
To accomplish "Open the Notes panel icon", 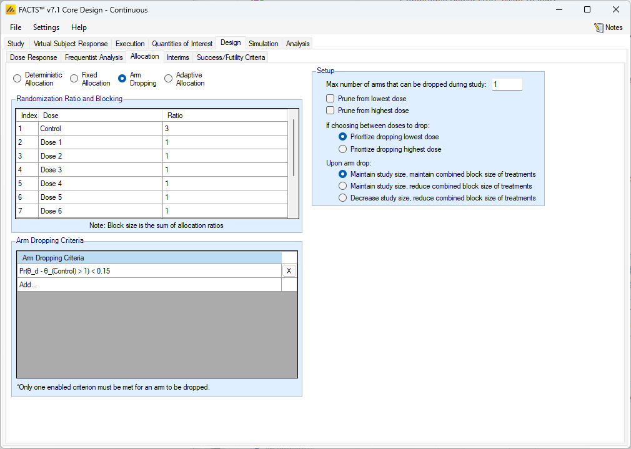I will (599, 27).
